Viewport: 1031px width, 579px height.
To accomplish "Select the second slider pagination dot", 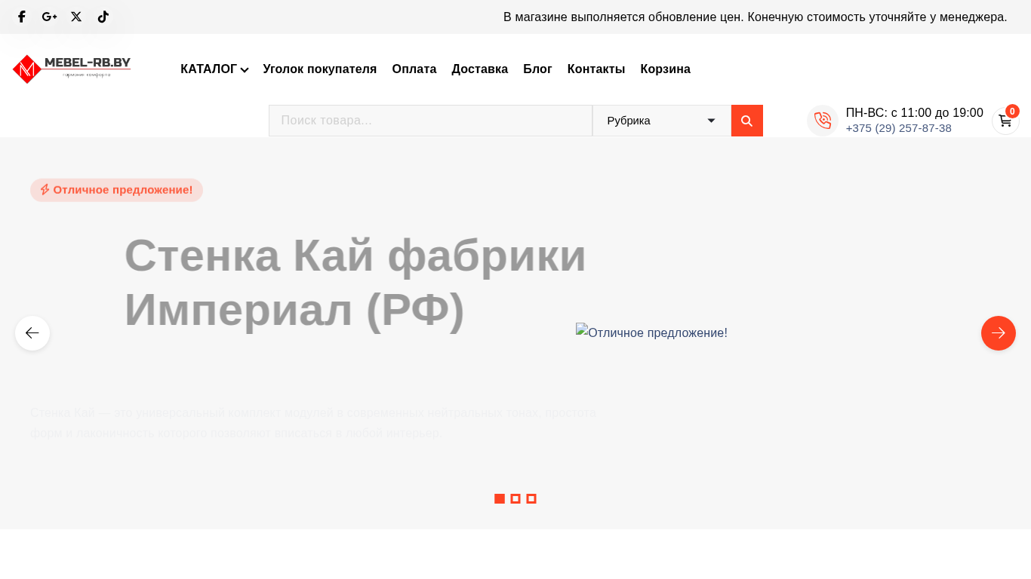I will pyautogui.click(x=515, y=499).
